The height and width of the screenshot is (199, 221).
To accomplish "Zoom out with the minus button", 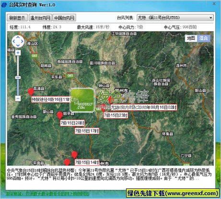I will (18, 98).
